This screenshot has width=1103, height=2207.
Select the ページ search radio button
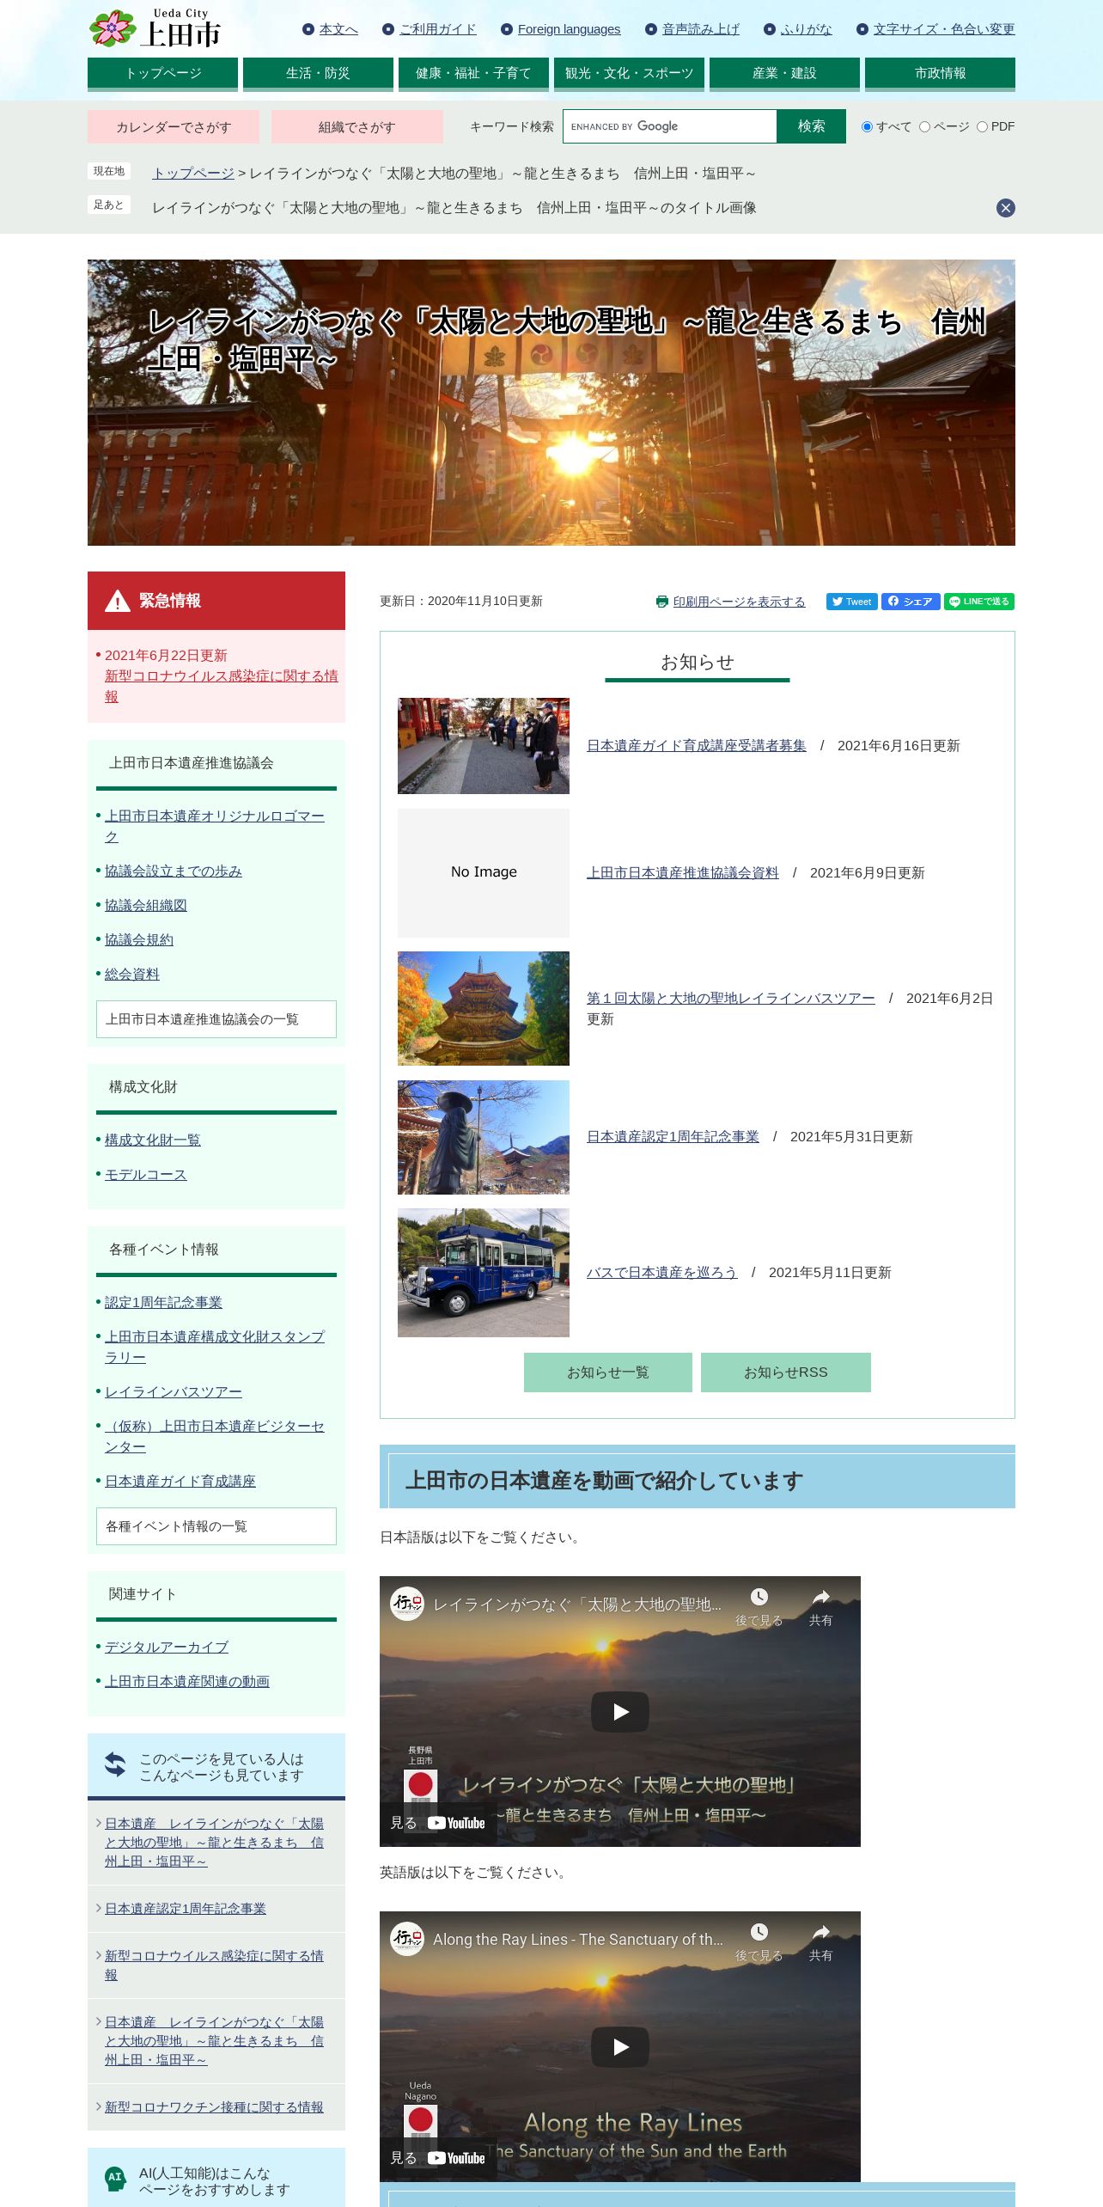pos(924,126)
